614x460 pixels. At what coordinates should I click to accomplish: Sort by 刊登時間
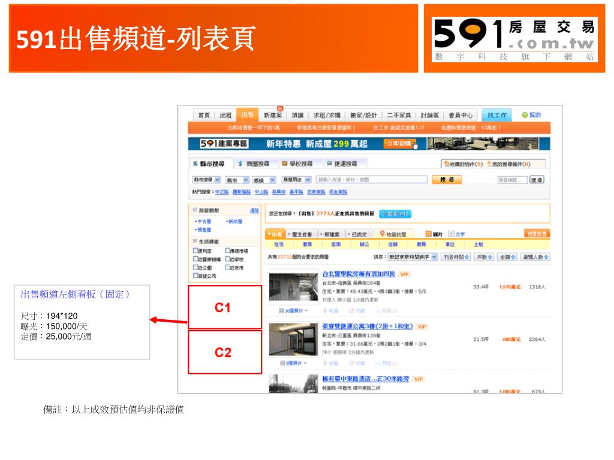coord(456,257)
